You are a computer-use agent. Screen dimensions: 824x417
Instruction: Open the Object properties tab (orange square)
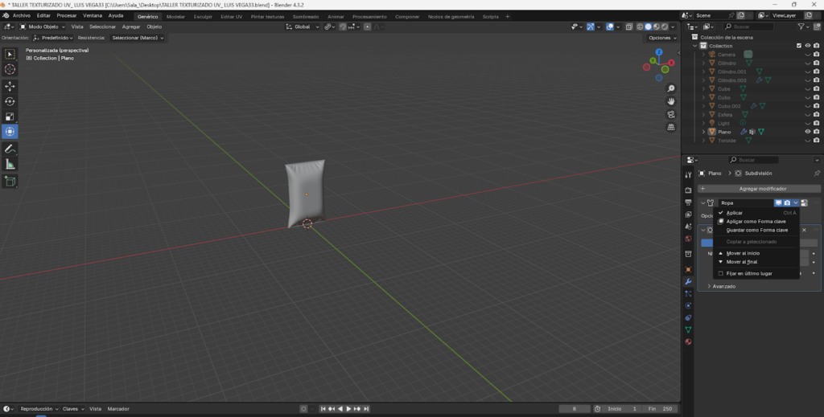[689, 270]
